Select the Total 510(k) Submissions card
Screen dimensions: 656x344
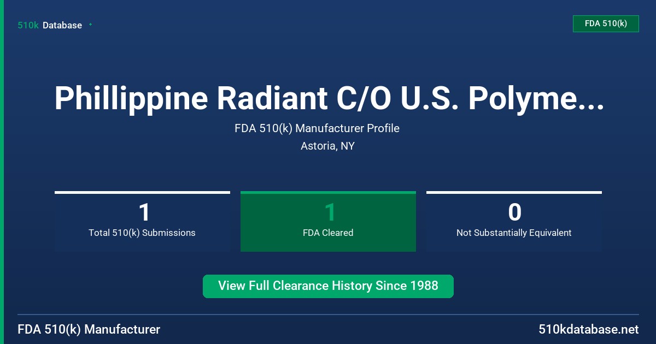pyautogui.click(x=142, y=221)
